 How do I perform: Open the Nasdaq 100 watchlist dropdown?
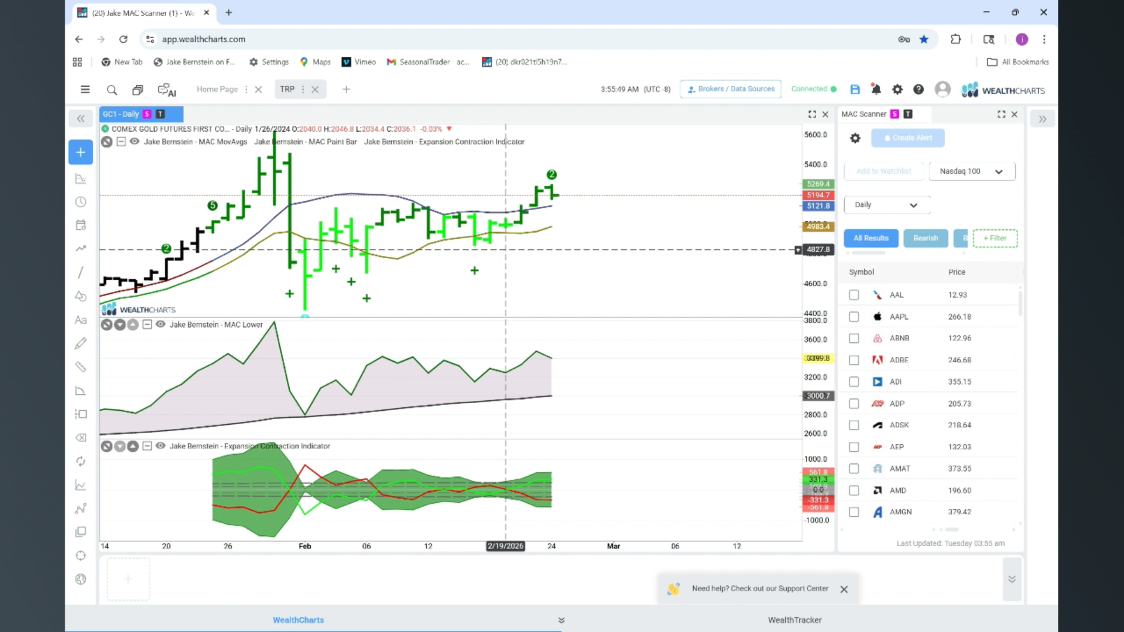972,171
